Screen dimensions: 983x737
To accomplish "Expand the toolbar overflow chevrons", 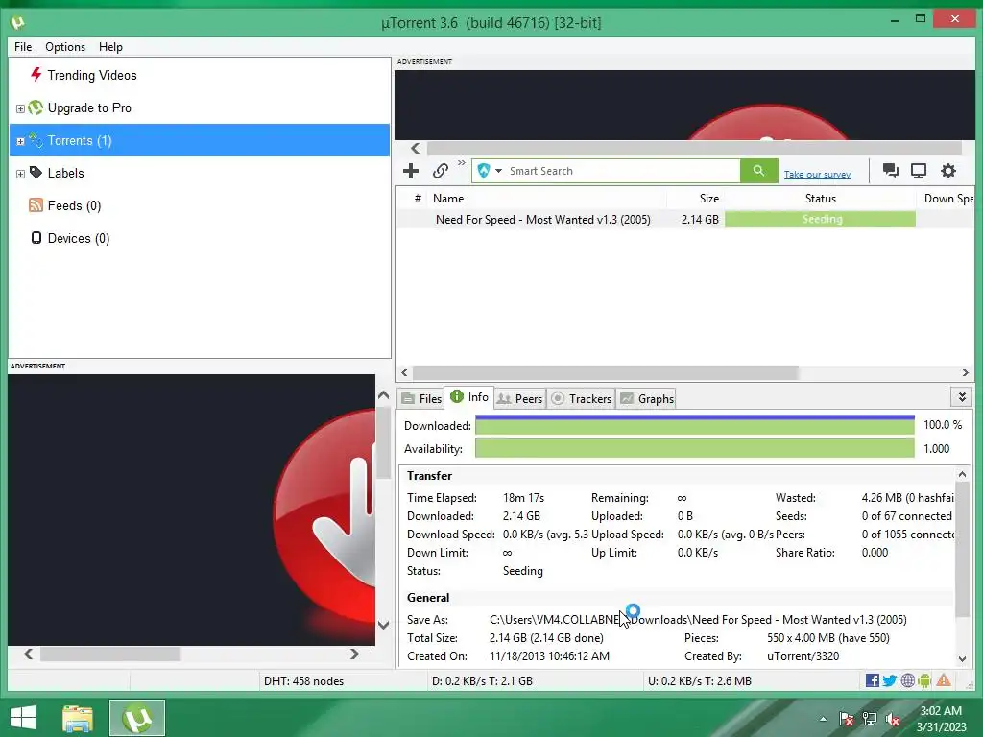I will pos(462,163).
